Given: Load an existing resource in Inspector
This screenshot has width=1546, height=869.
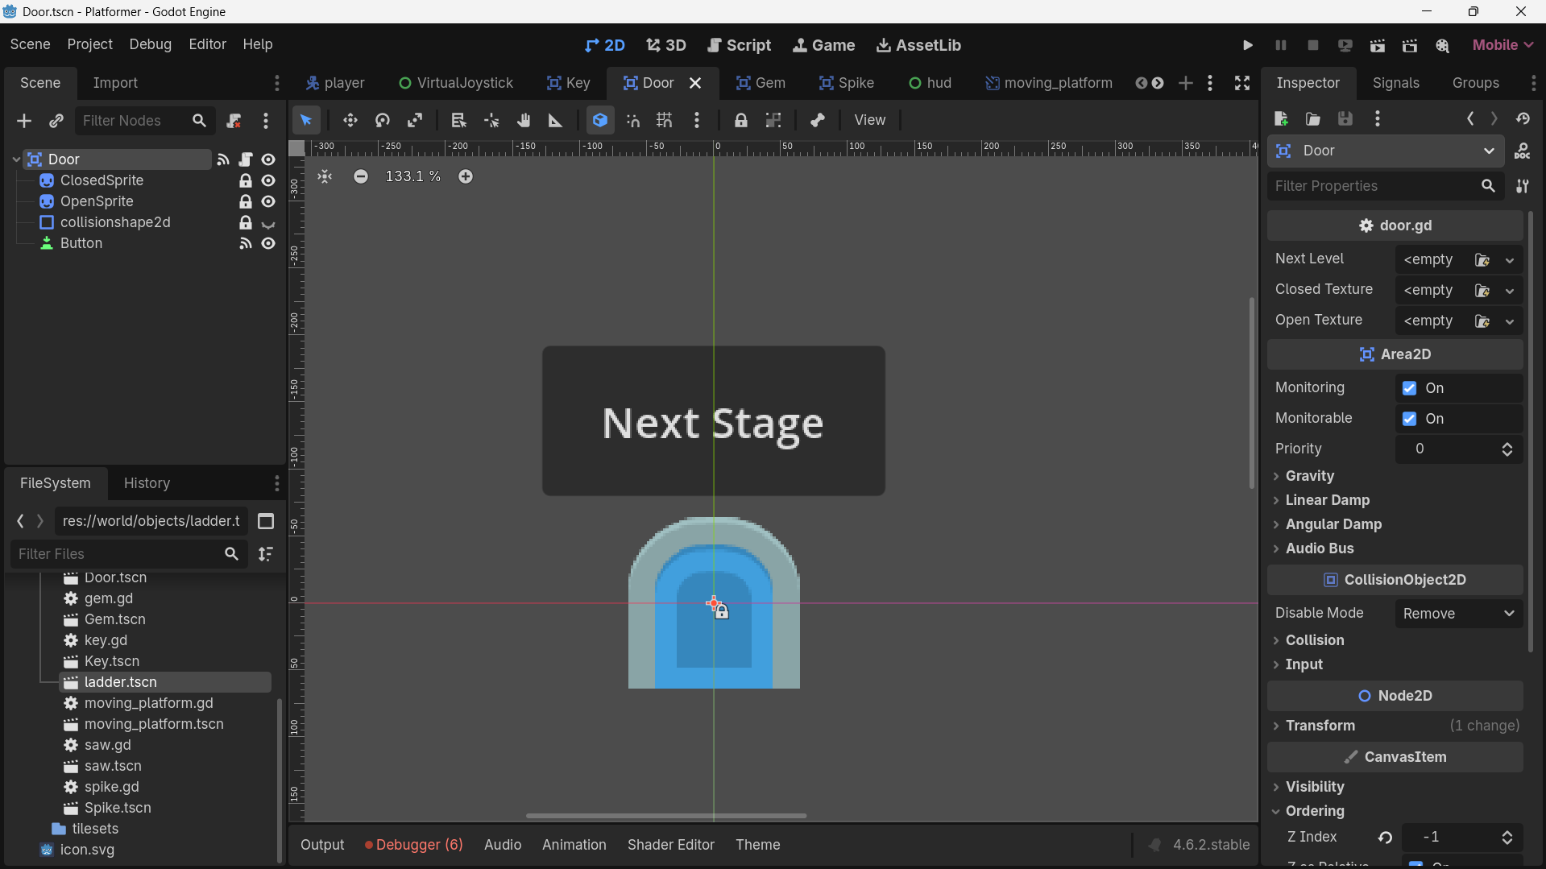Looking at the screenshot, I should click(x=1313, y=119).
